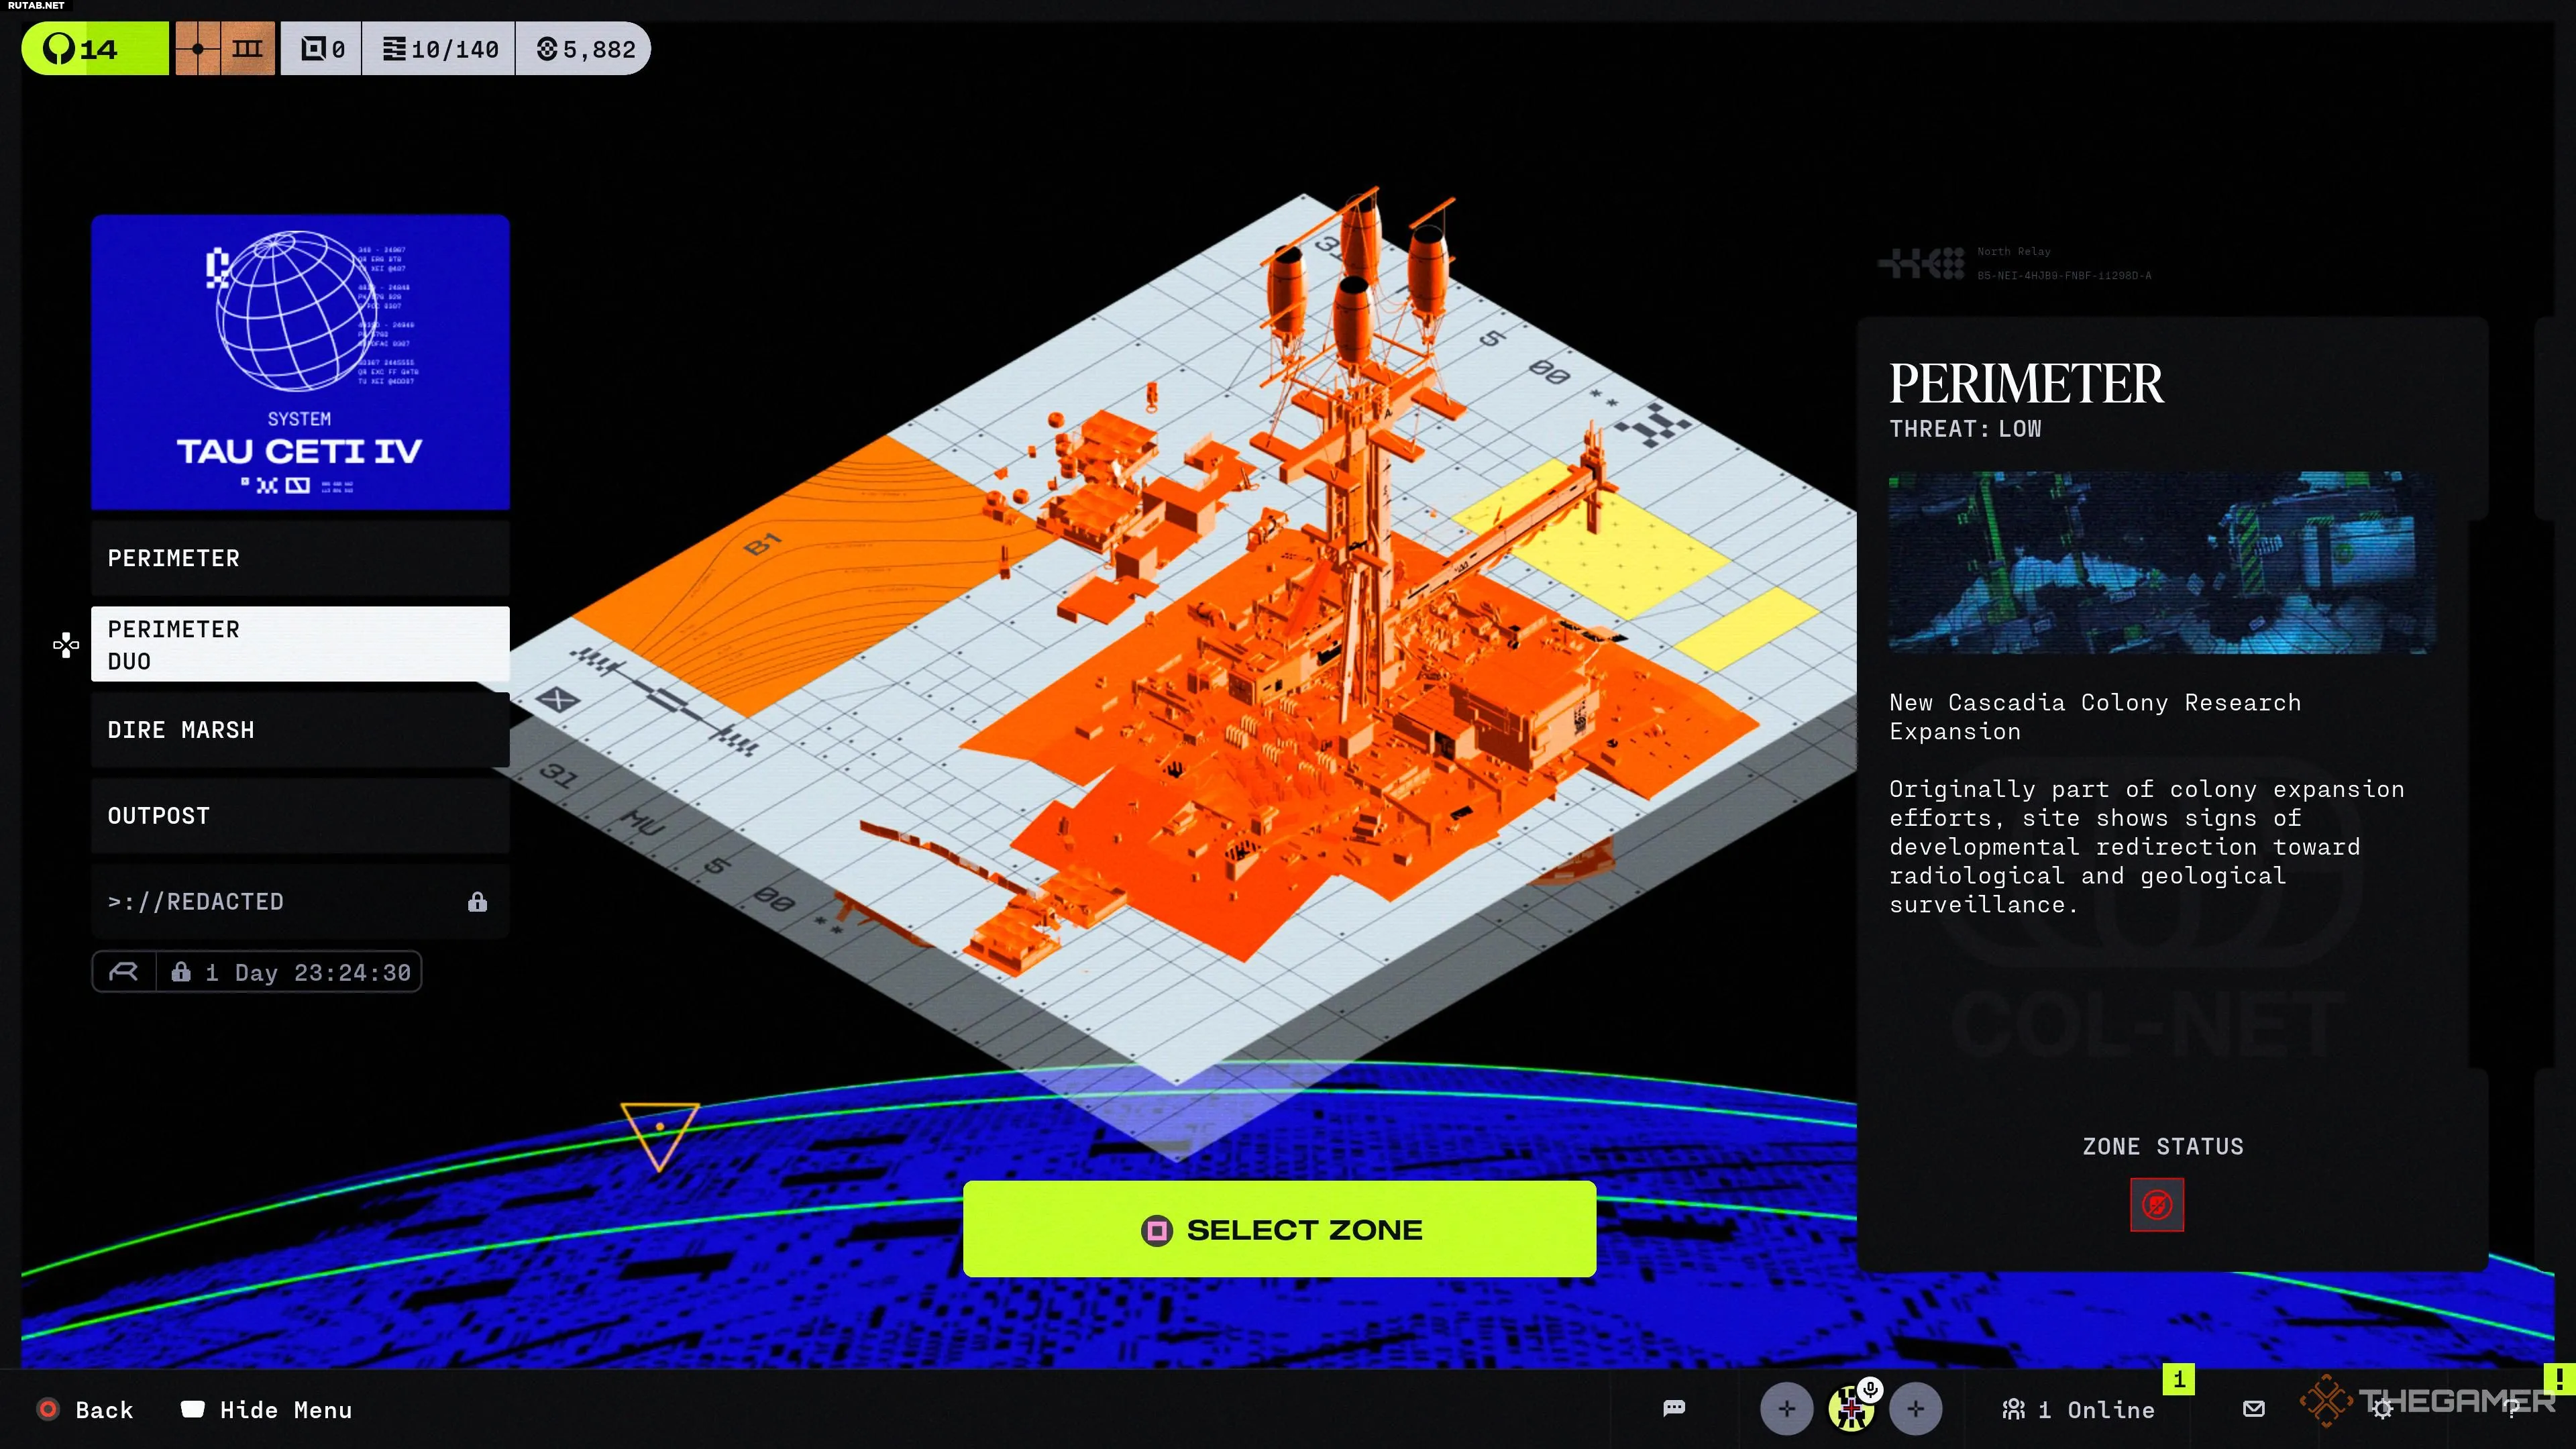Choose the Outpost zone entry
This screenshot has height=1449, width=2576.
300,816
